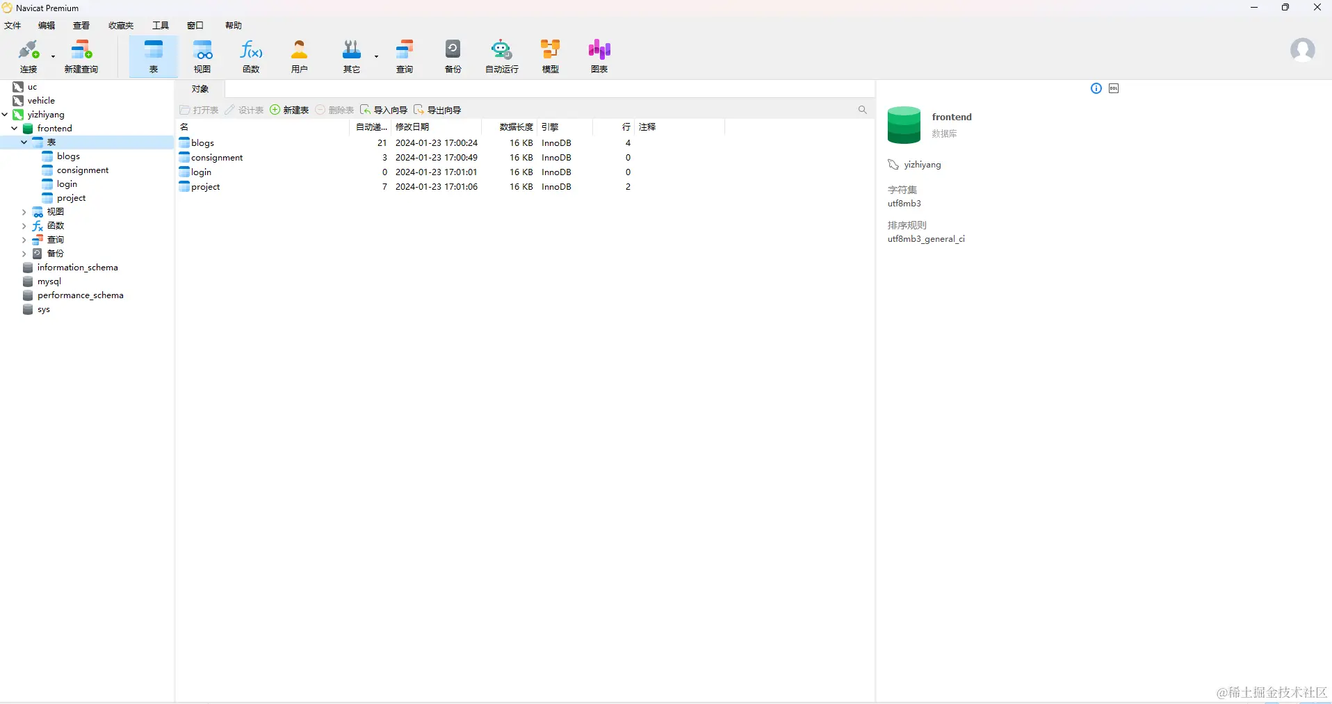This screenshot has height=704, width=1332.
Task: Launch the 导入向导 import wizard
Action: 384,110
